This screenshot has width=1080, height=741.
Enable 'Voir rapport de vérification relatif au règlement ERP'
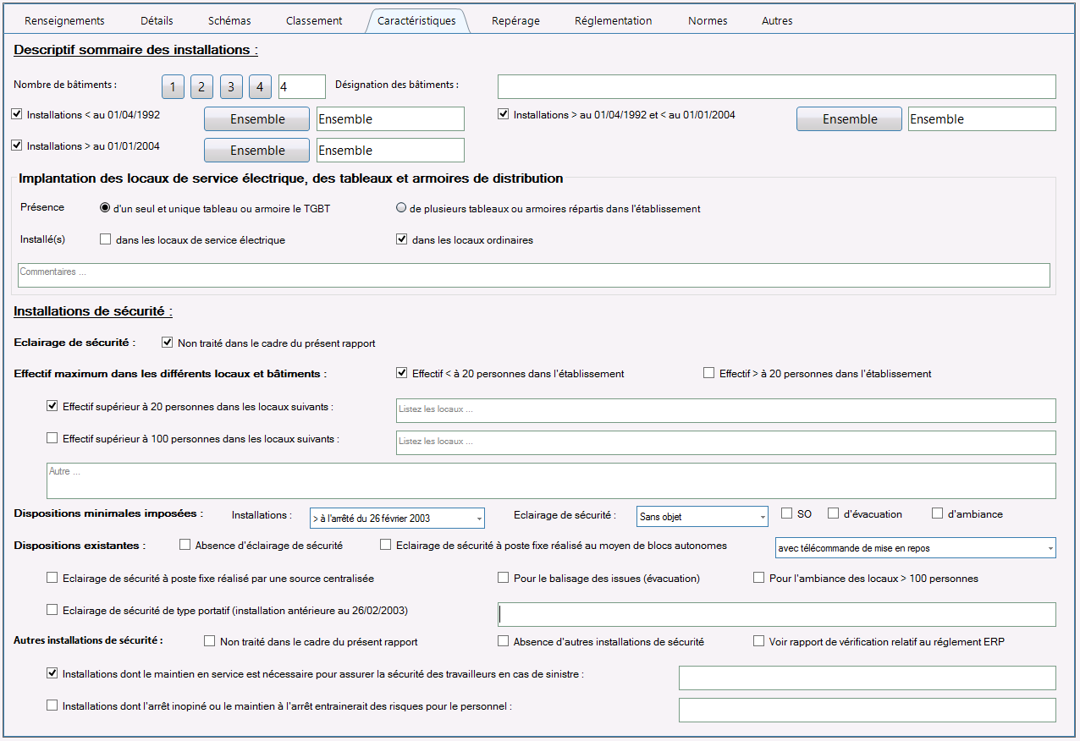759,641
